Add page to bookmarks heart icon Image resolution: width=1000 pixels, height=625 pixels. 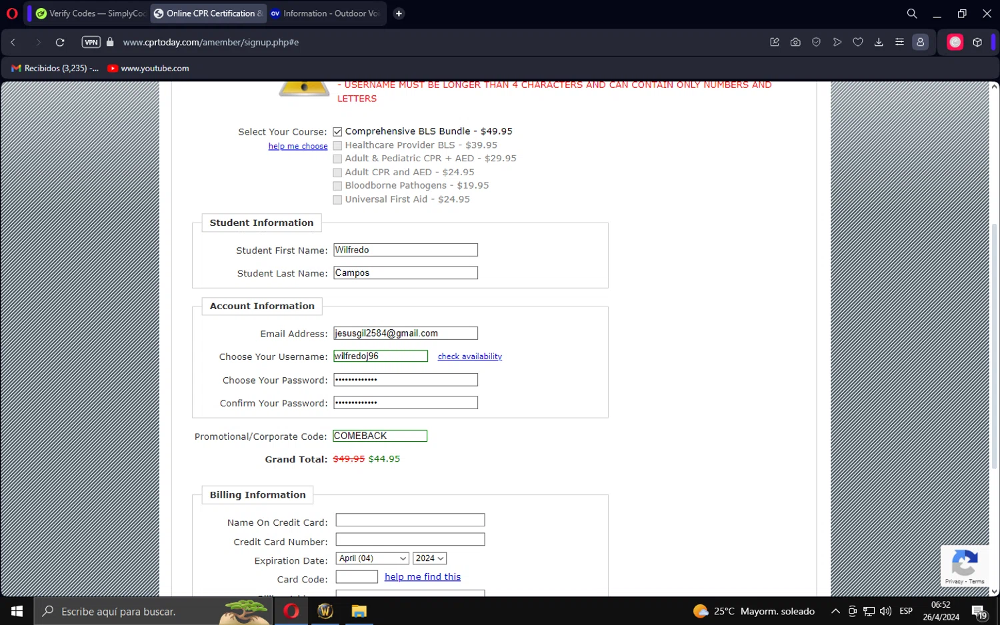858,42
